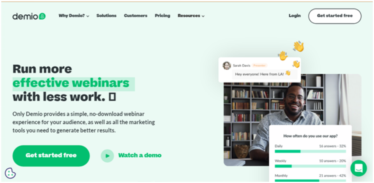Viewport: 374px width, 183px height.
Task: Expand the Why Demio? dropdown menu
Action: pos(74,16)
